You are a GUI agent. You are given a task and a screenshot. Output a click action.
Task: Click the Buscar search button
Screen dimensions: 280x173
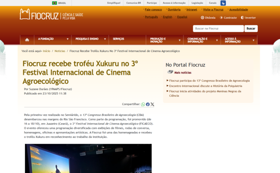click(x=251, y=28)
